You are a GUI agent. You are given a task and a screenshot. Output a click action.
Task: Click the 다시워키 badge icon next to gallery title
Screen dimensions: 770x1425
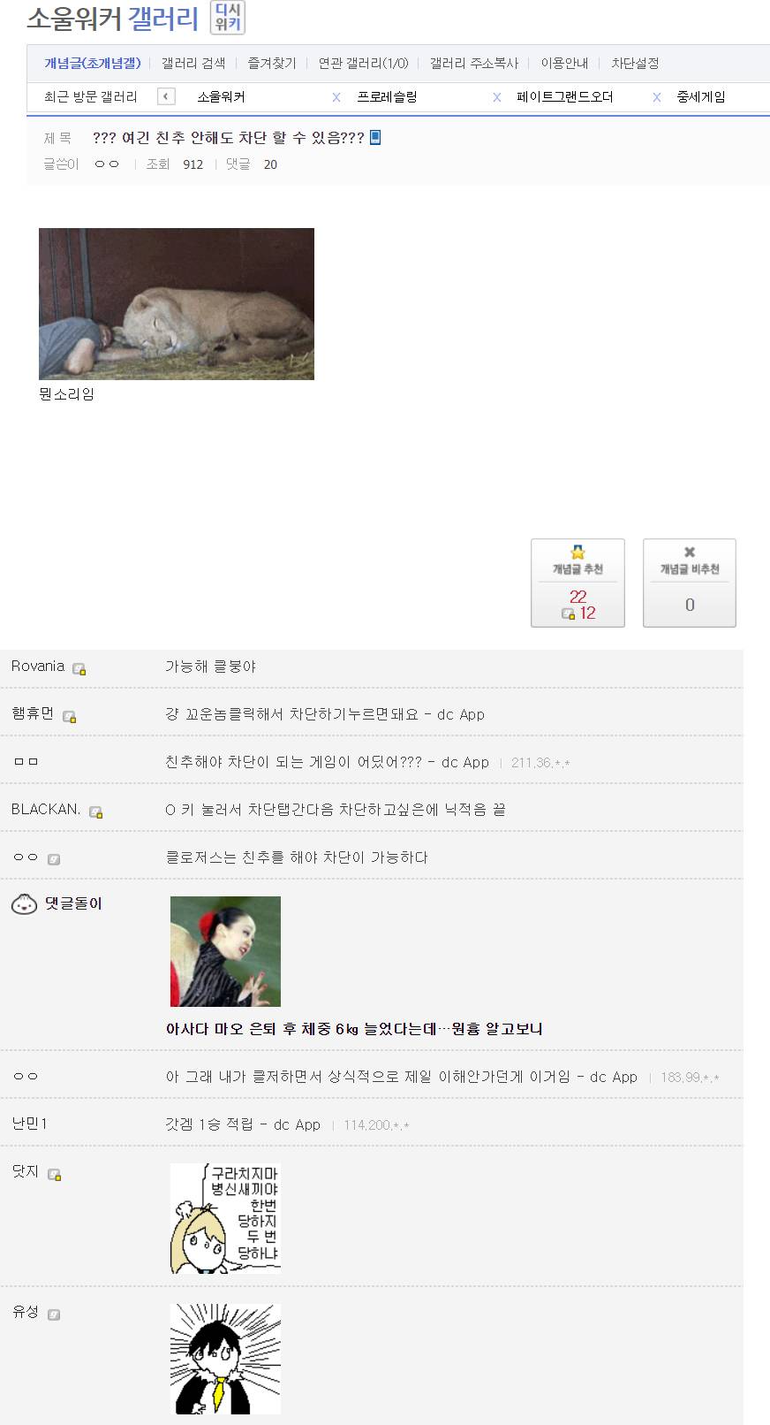(227, 18)
